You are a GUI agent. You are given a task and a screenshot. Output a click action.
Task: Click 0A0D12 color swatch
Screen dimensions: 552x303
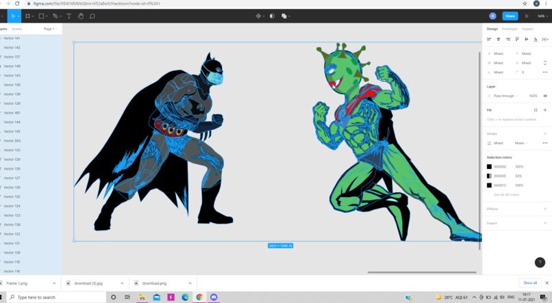coord(489,185)
